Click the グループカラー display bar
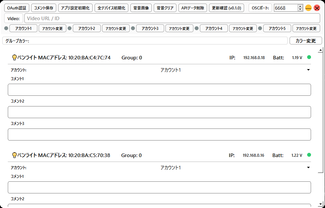This screenshot has width=325, height=208. [145, 41]
